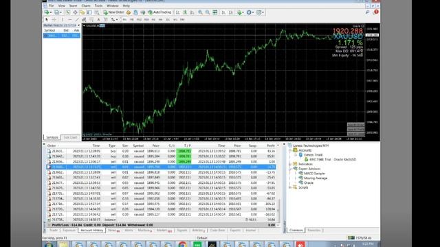Toggle the chart shift icon
This screenshot has width=440, height=247.
tap(231, 12)
